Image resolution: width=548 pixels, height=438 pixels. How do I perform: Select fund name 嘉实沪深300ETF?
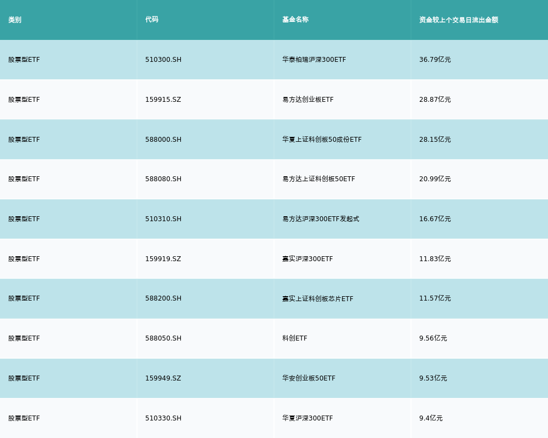307,259
